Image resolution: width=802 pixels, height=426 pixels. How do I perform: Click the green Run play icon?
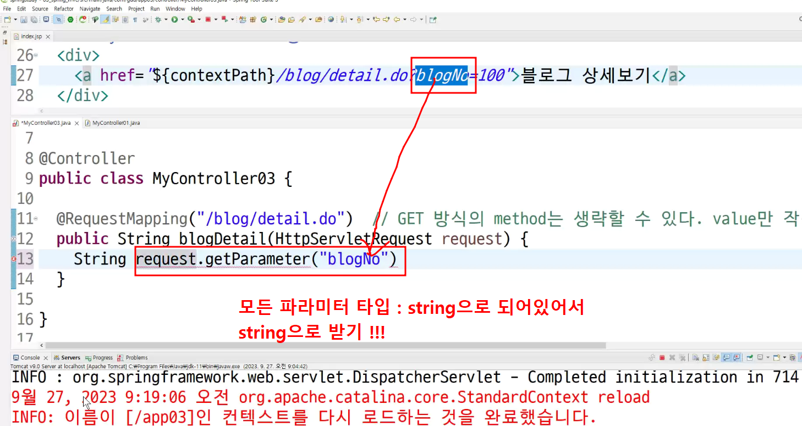pos(174,19)
